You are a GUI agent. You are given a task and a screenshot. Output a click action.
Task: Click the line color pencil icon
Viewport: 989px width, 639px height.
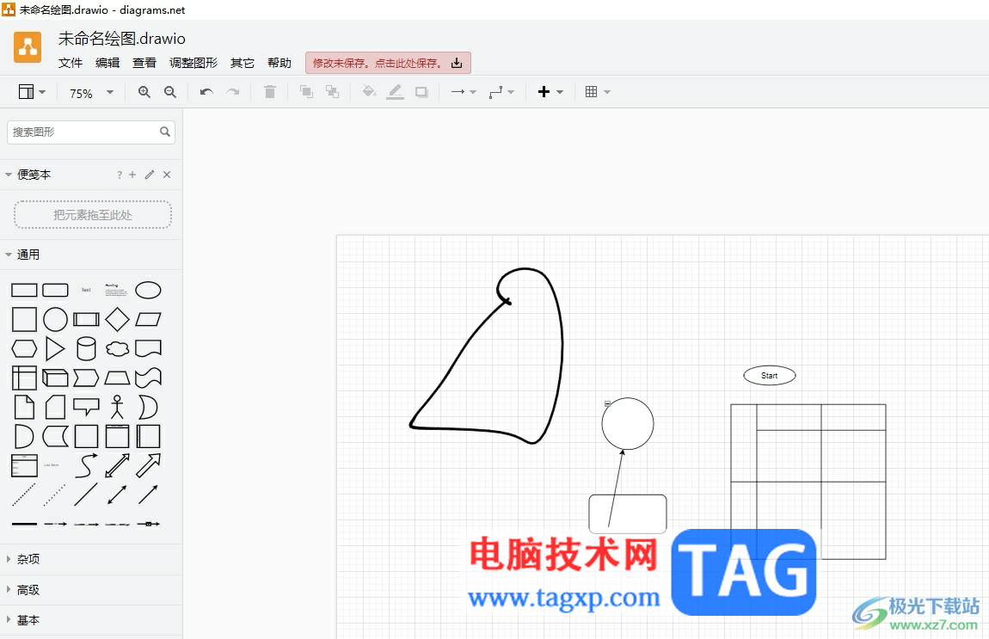click(395, 92)
